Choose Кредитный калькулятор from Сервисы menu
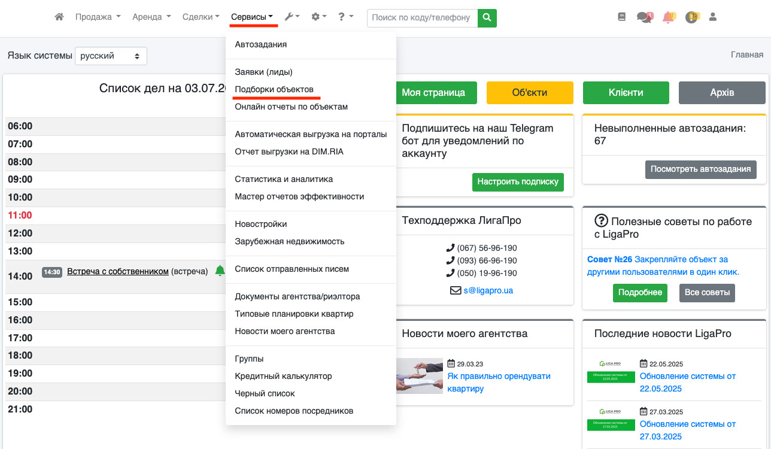The width and height of the screenshot is (771, 449). (x=283, y=376)
